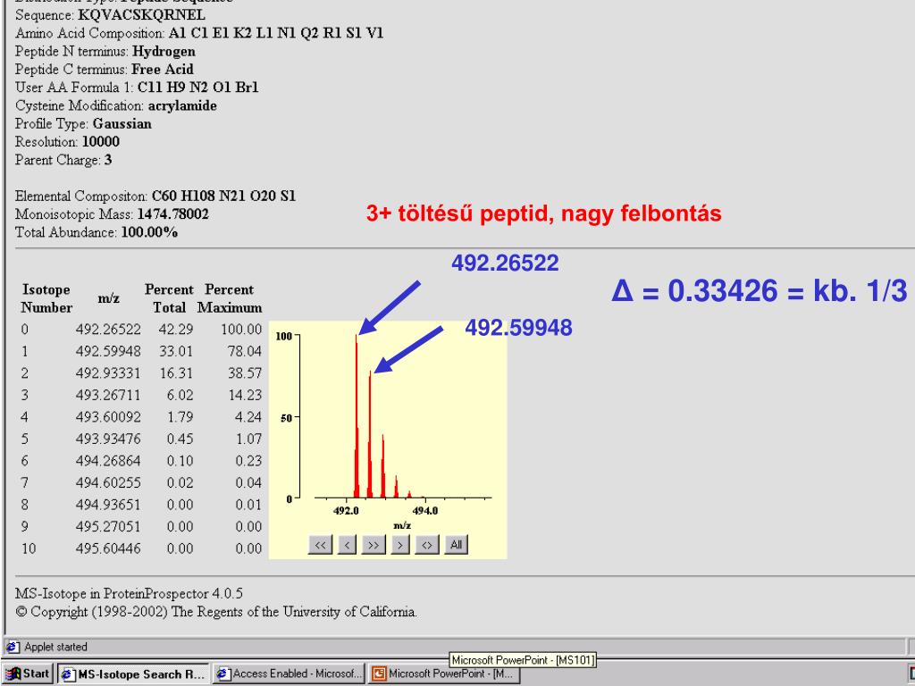This screenshot has height=686, width=915.
Task: Click the '<>' button under the spectrum
Action: click(x=427, y=545)
